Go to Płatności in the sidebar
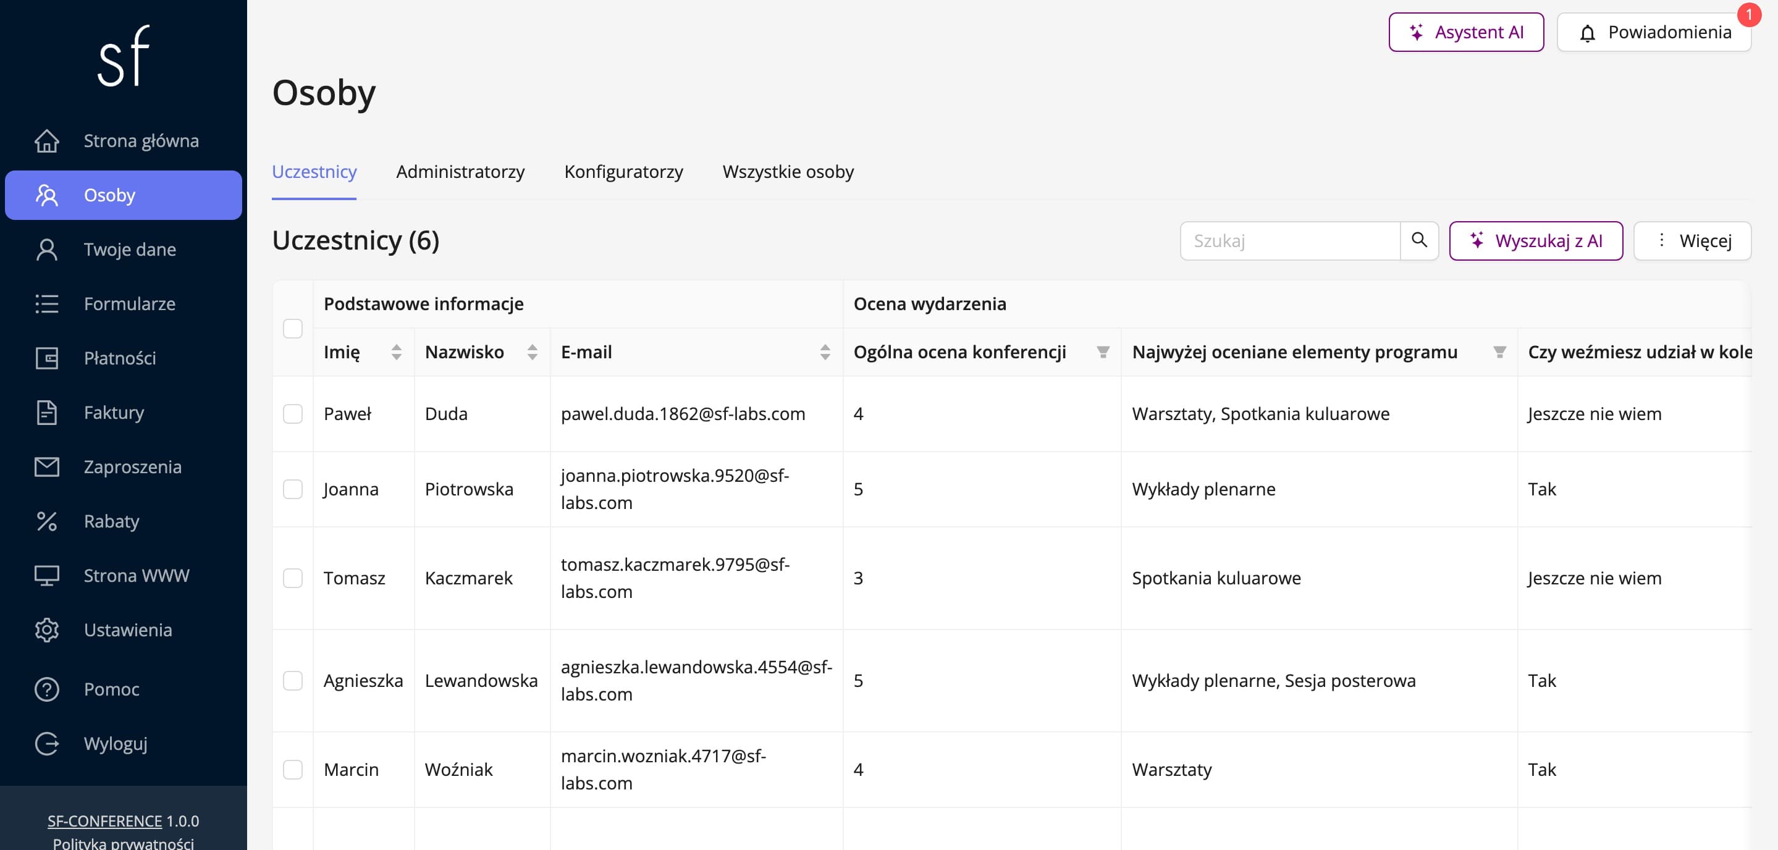This screenshot has height=850, width=1778. (x=124, y=358)
